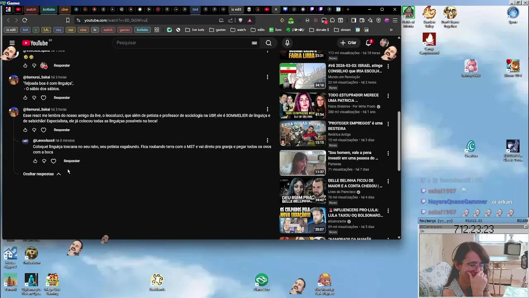Bookmark this page icon in address bar

pyautogui.click(x=68, y=20)
